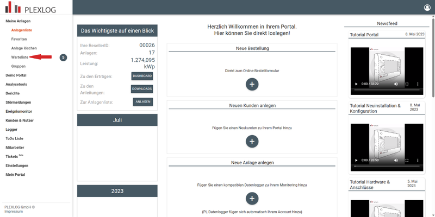Open Anlagenliste in the sidebar

22,30
